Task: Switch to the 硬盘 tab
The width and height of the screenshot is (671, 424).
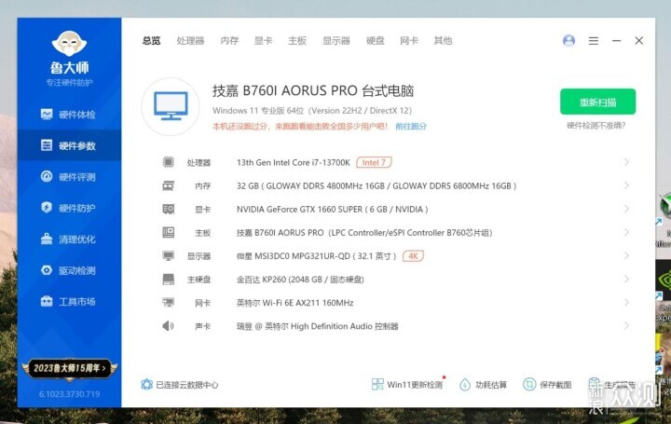Action: [x=376, y=41]
